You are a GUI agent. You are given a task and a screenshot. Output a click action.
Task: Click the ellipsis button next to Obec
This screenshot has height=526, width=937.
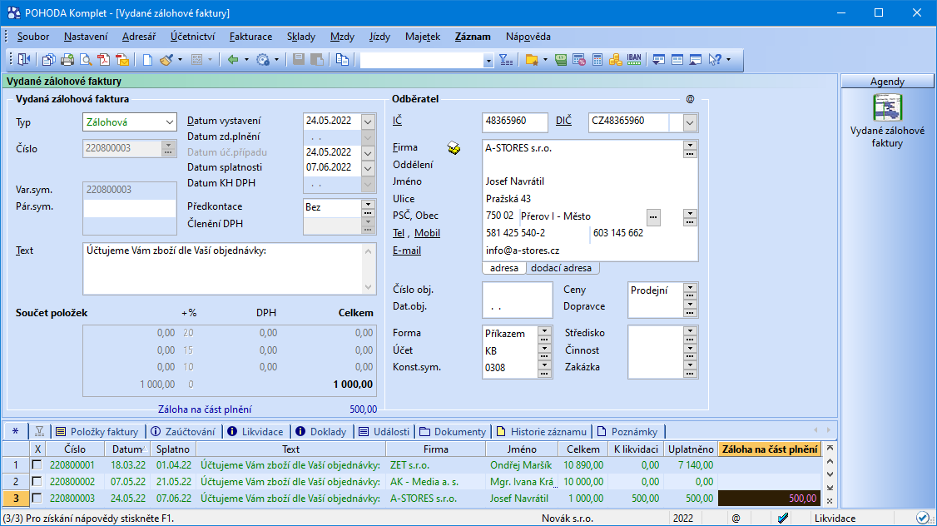[654, 217]
